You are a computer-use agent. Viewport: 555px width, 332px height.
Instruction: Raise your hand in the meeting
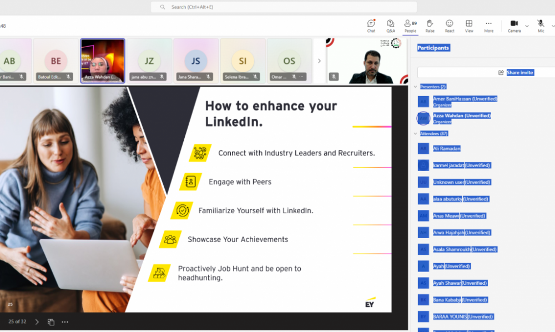[430, 26]
